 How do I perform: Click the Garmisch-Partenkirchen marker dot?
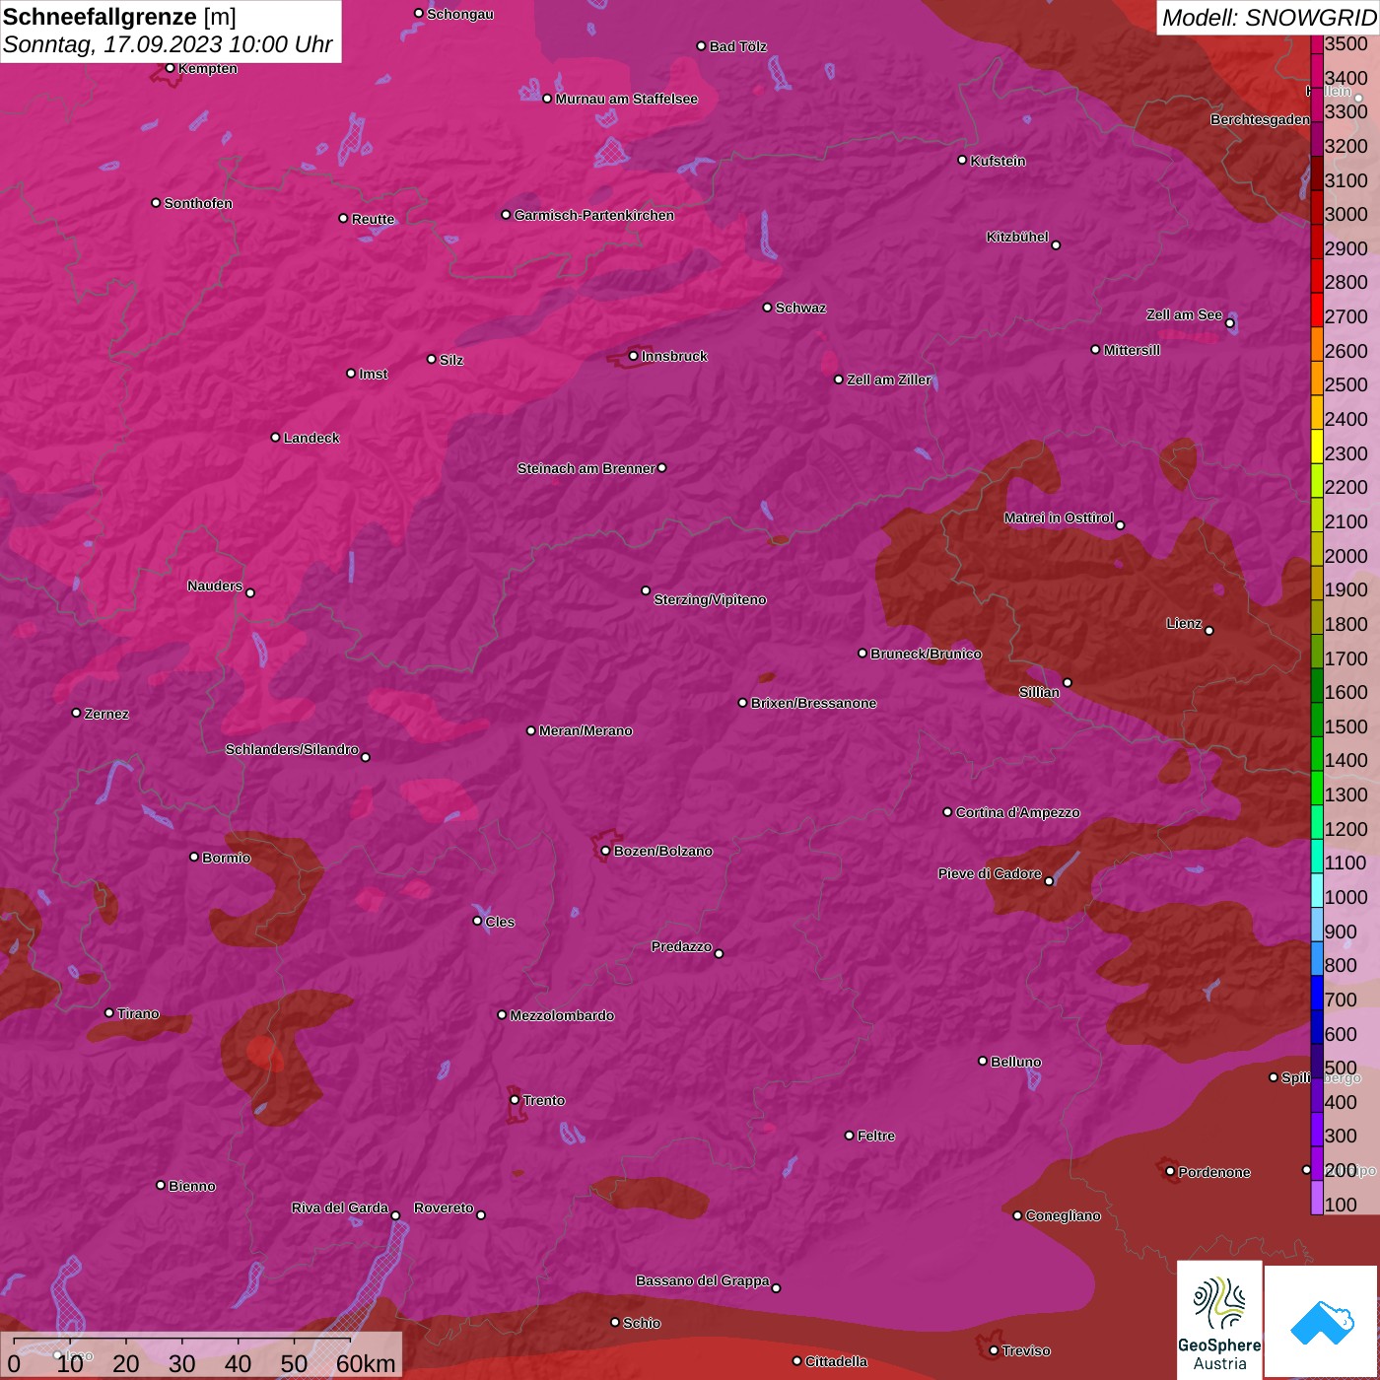tap(506, 215)
